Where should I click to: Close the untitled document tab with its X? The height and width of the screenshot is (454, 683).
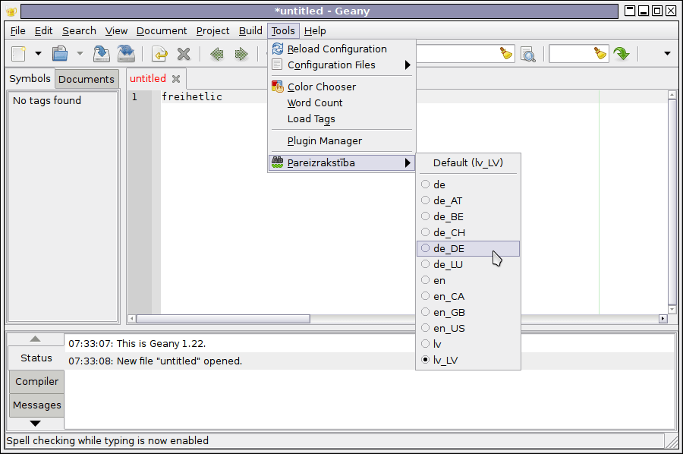click(x=176, y=79)
